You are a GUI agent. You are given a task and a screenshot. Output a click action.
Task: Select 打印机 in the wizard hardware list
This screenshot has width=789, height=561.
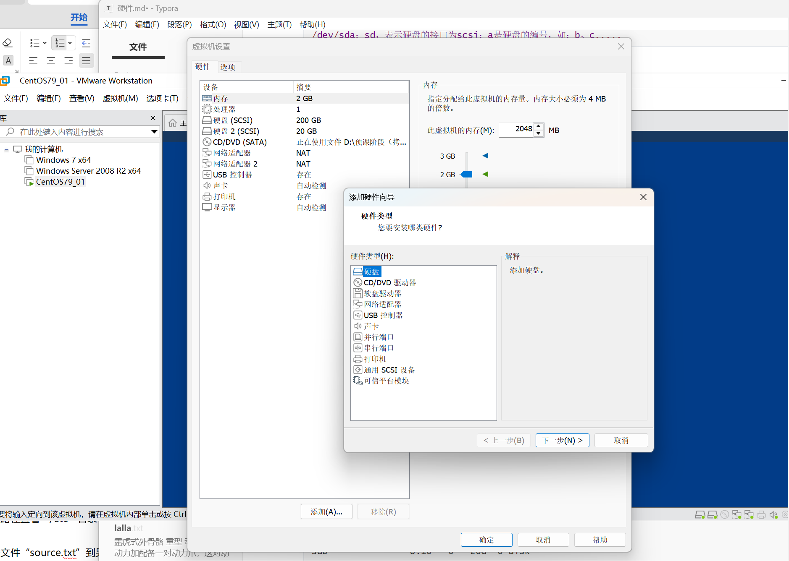[x=370, y=359]
